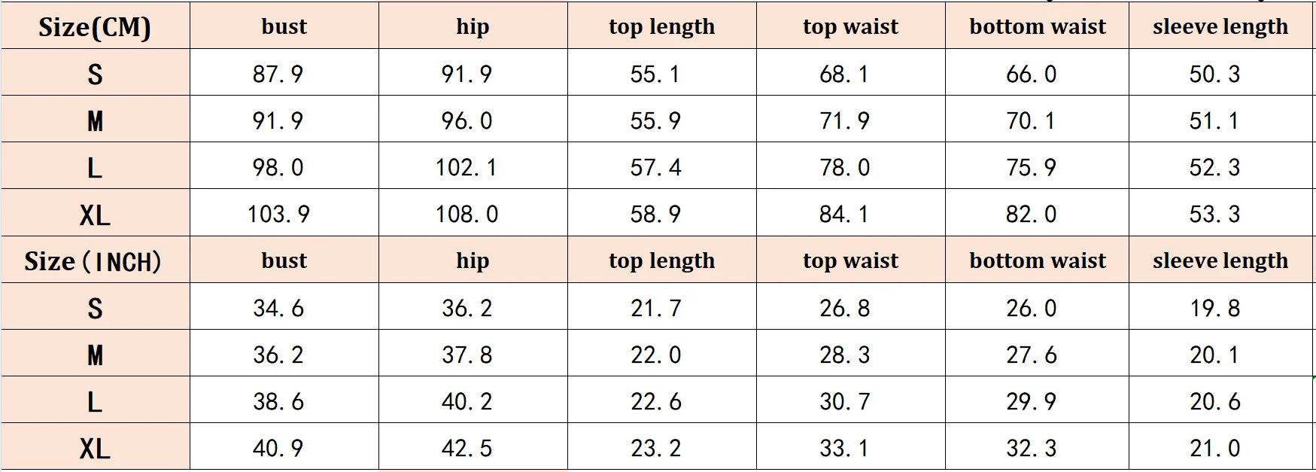Select the bottom waist value 66.0
Screen dimensions: 1316x472
(x=1031, y=74)
